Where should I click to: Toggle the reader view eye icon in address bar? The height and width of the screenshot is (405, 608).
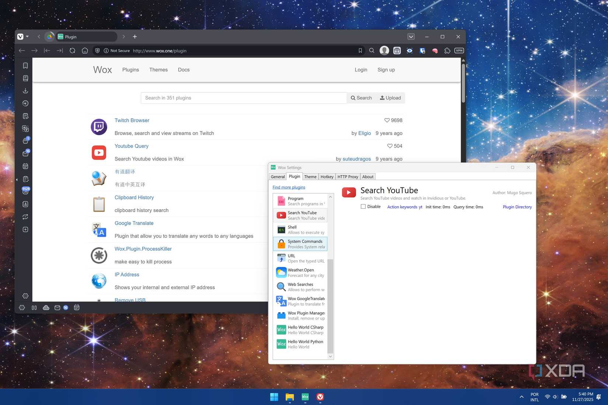[x=410, y=50]
